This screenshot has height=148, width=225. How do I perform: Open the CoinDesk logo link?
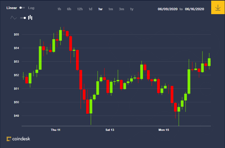pos(18,139)
